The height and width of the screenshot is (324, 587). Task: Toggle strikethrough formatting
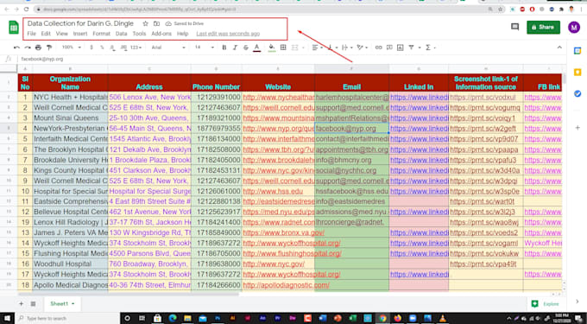click(246, 48)
